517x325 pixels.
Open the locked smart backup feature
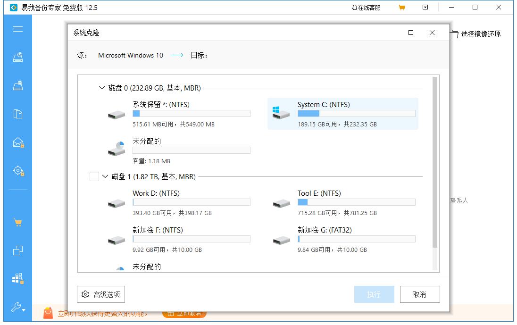17,170
